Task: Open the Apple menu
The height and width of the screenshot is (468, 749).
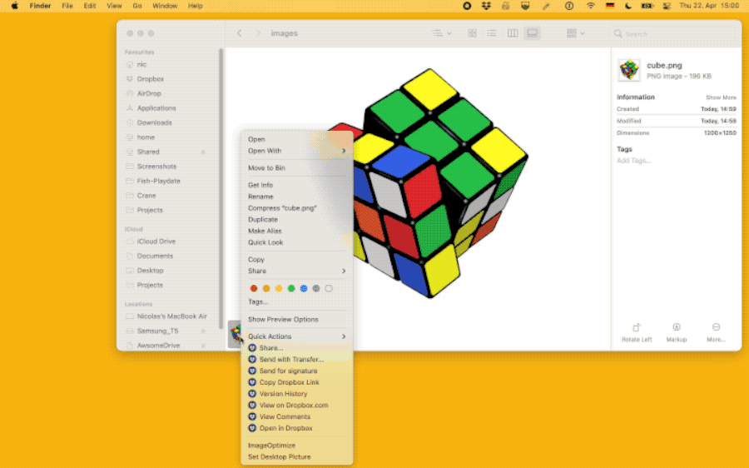Action: (x=14, y=6)
